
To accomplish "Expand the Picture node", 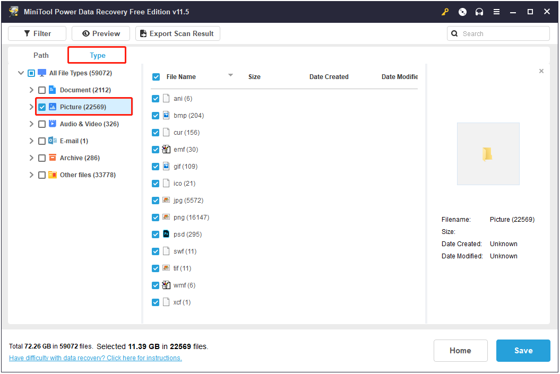I will click(31, 107).
